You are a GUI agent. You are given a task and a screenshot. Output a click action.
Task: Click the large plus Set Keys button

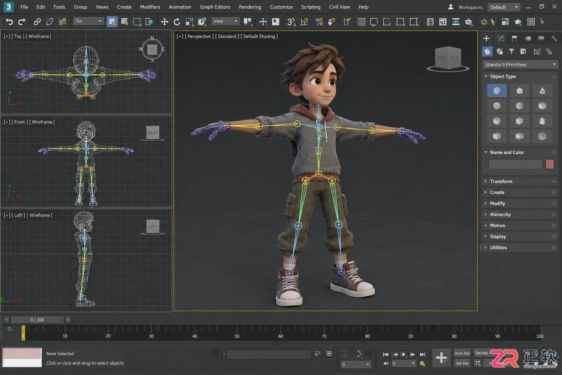coord(441,358)
